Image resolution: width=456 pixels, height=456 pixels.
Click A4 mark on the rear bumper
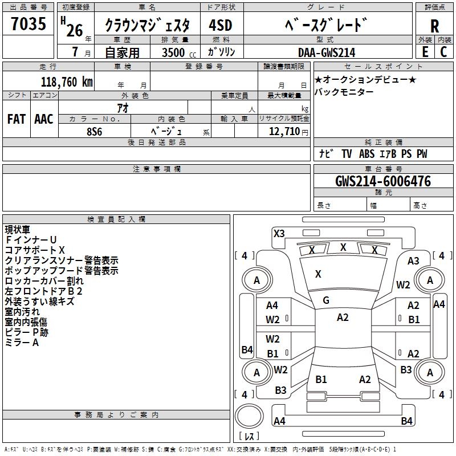279,421
